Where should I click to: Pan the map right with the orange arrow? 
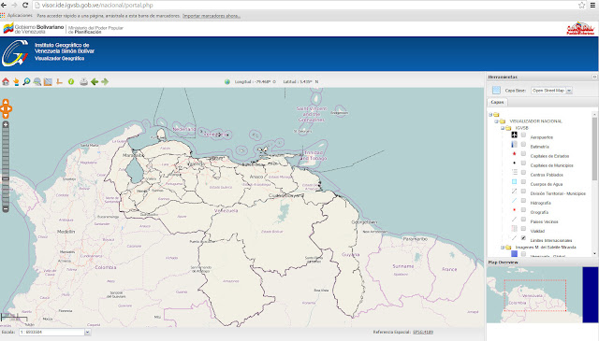(x=9, y=108)
